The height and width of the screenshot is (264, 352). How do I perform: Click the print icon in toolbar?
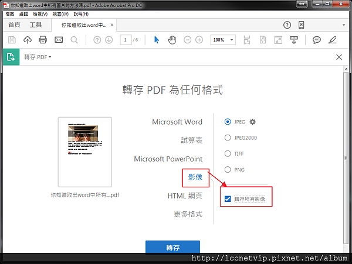[43, 40]
